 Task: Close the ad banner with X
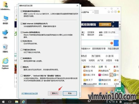click(x=113, y=26)
